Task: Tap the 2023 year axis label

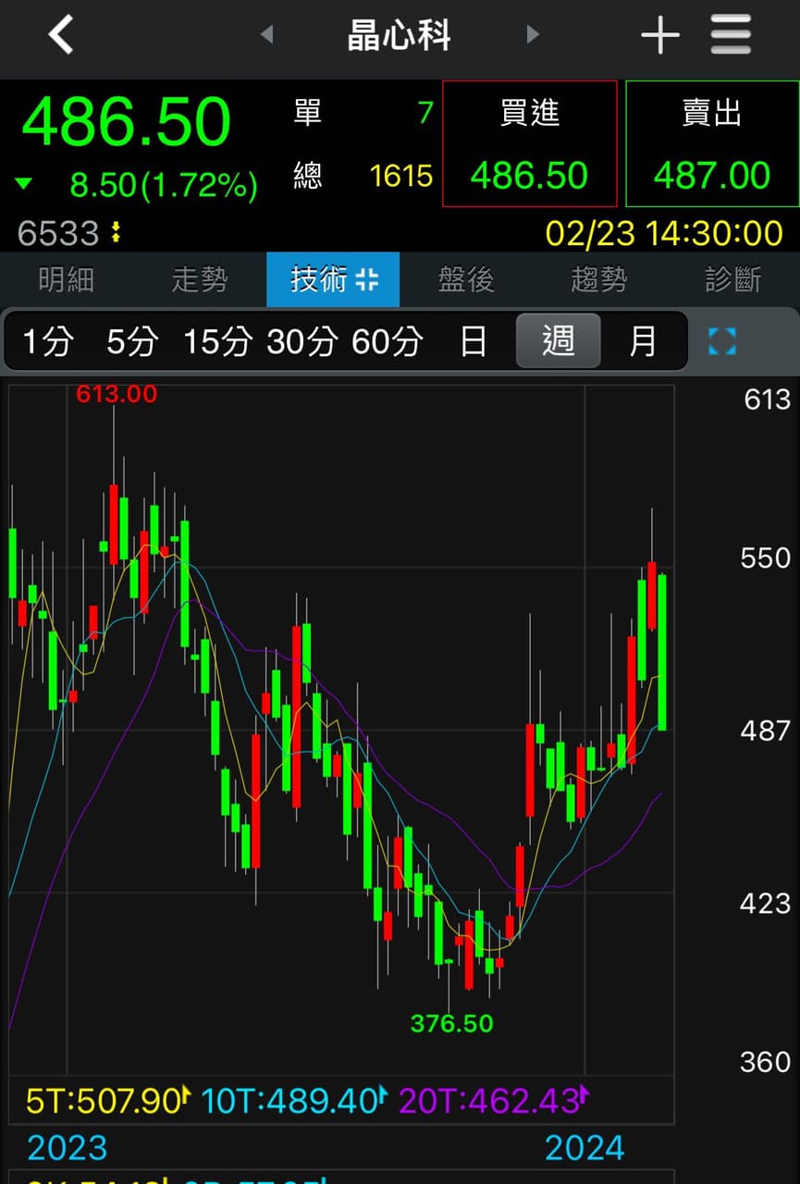Action: point(67,1149)
